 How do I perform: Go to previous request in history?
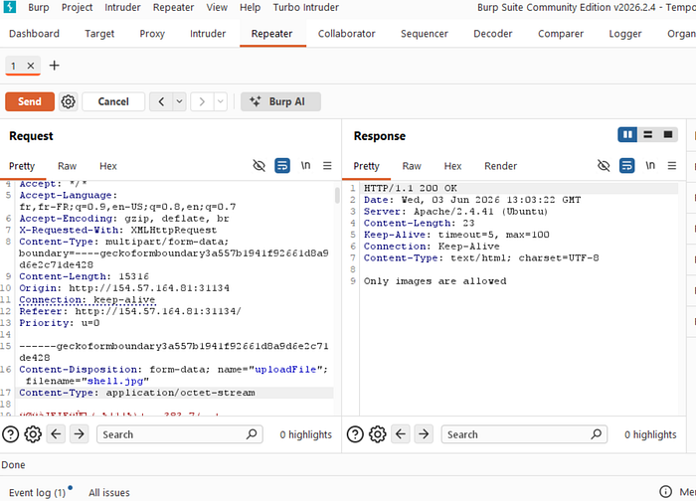161,101
